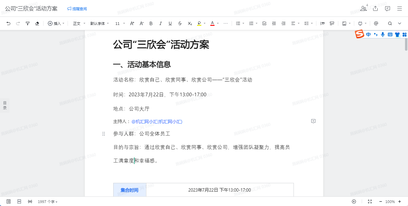This screenshot has height=206, width=408.
Task: Open the line spacing options
Action: [308, 23]
